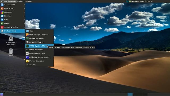Screen dimensions: 170x96
Task: Click the Education category icon
Action: [x=2, y=8]
